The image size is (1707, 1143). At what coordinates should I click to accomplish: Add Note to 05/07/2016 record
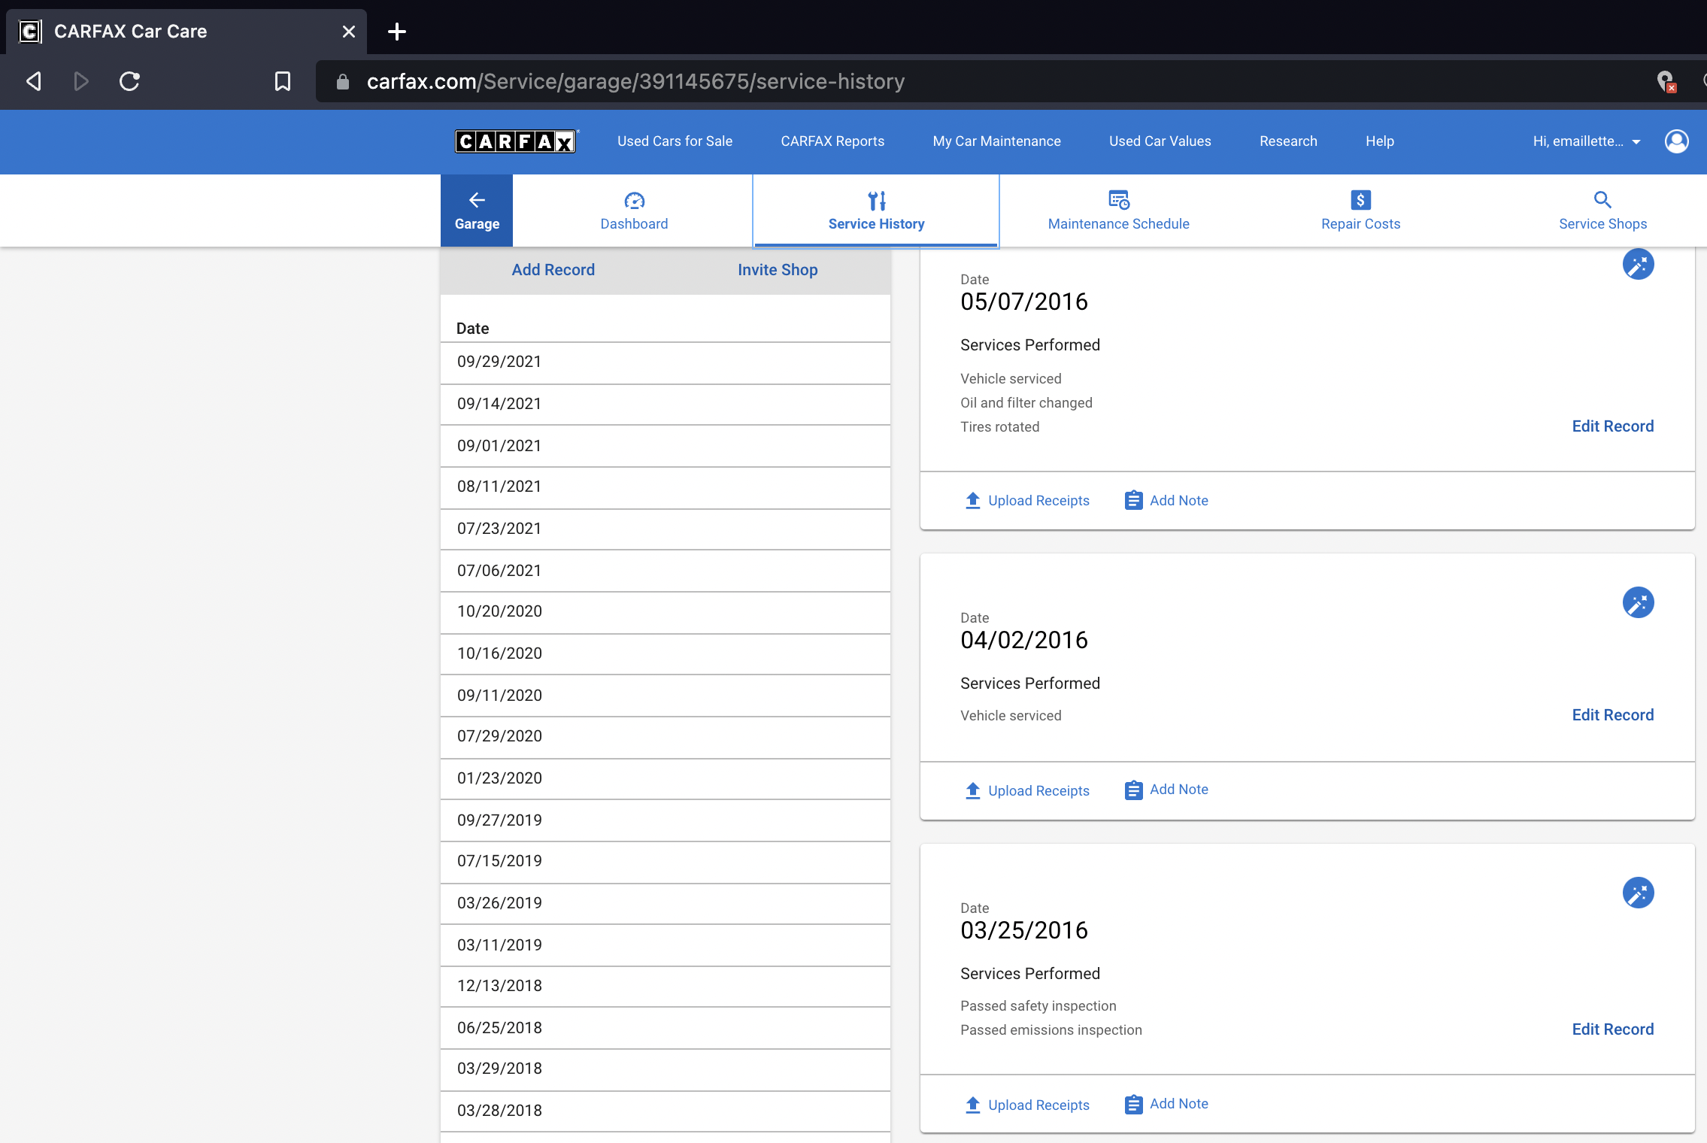click(1166, 501)
